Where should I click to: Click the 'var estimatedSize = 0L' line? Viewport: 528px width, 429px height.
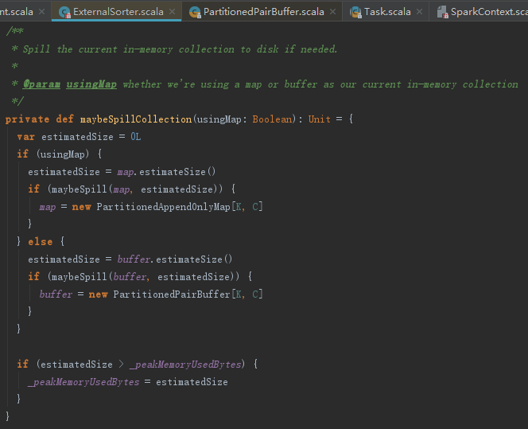(80, 137)
